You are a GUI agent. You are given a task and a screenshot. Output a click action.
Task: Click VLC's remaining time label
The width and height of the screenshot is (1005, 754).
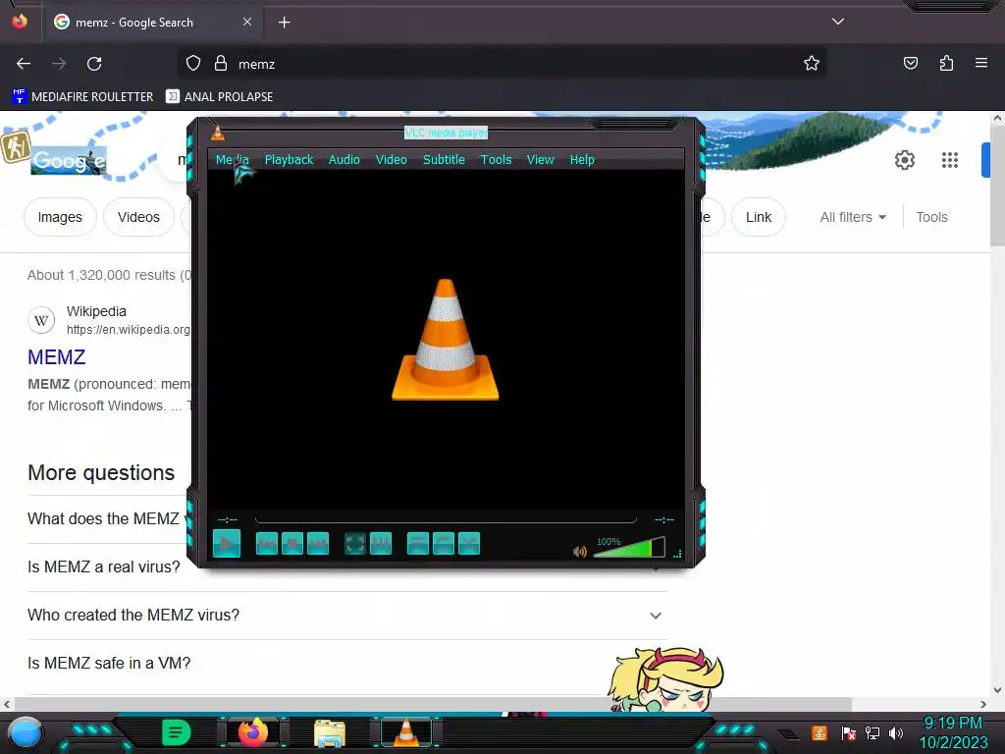(664, 519)
